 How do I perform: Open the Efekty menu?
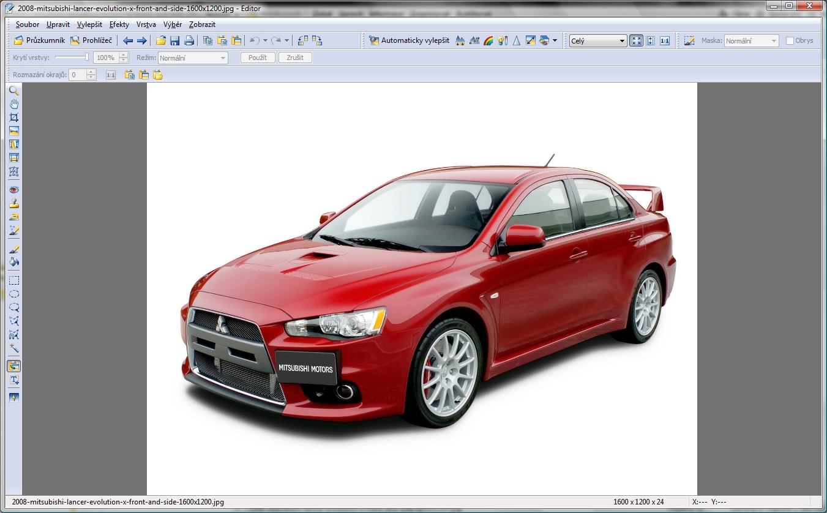click(119, 24)
